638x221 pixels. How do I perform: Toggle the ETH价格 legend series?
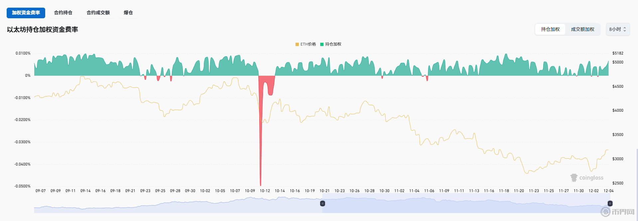308,44
